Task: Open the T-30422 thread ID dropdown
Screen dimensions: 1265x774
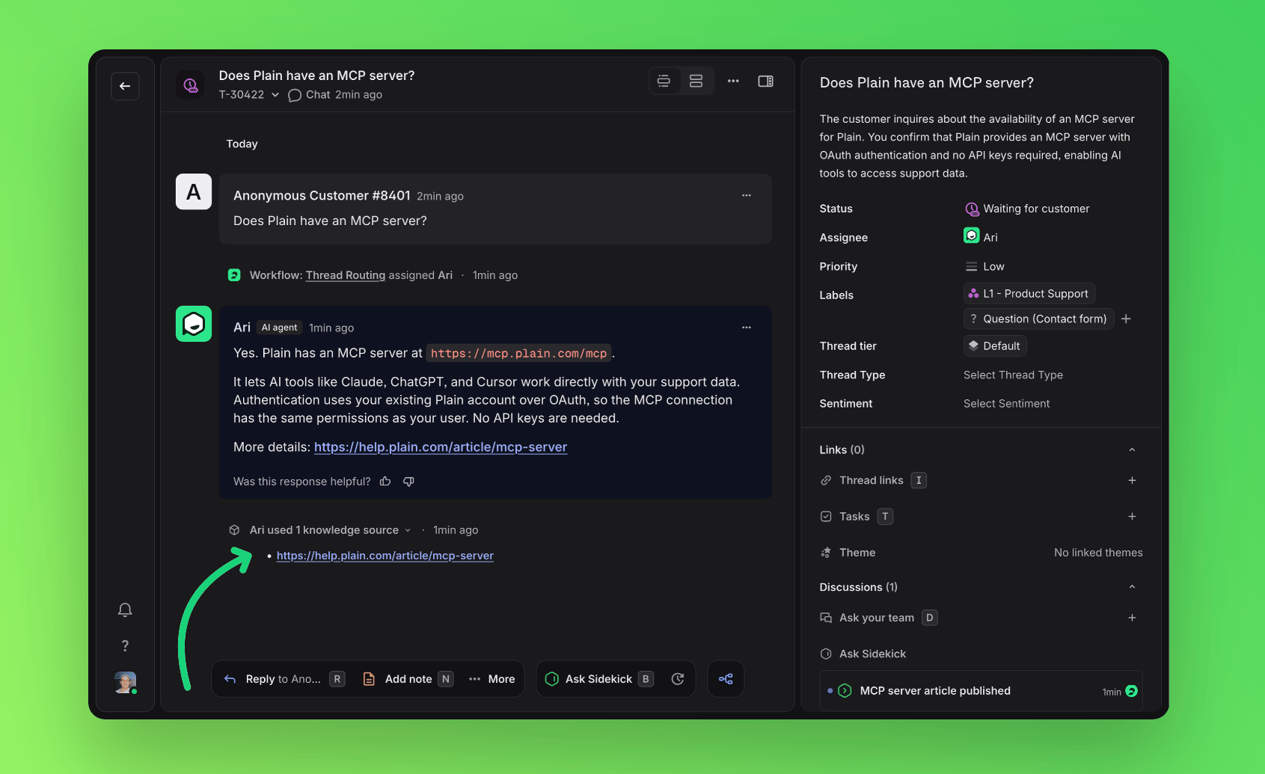Action: 249,95
